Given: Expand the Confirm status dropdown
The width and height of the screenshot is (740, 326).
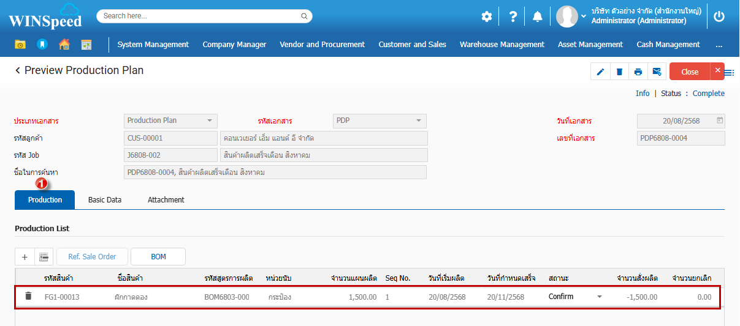Looking at the screenshot, I should coord(599,297).
